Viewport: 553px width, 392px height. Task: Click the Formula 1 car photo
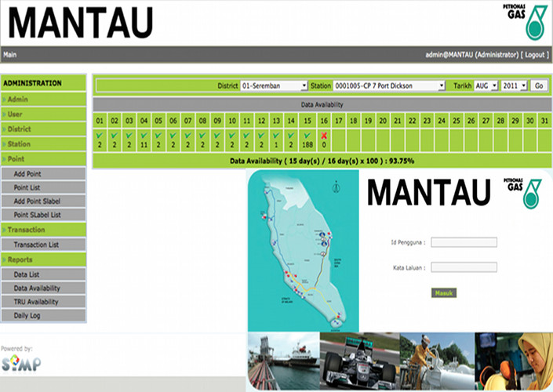tap(360, 361)
